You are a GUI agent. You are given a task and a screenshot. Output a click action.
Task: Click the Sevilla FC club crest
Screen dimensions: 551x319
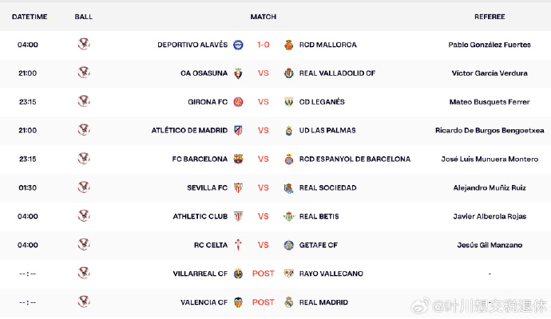click(238, 187)
